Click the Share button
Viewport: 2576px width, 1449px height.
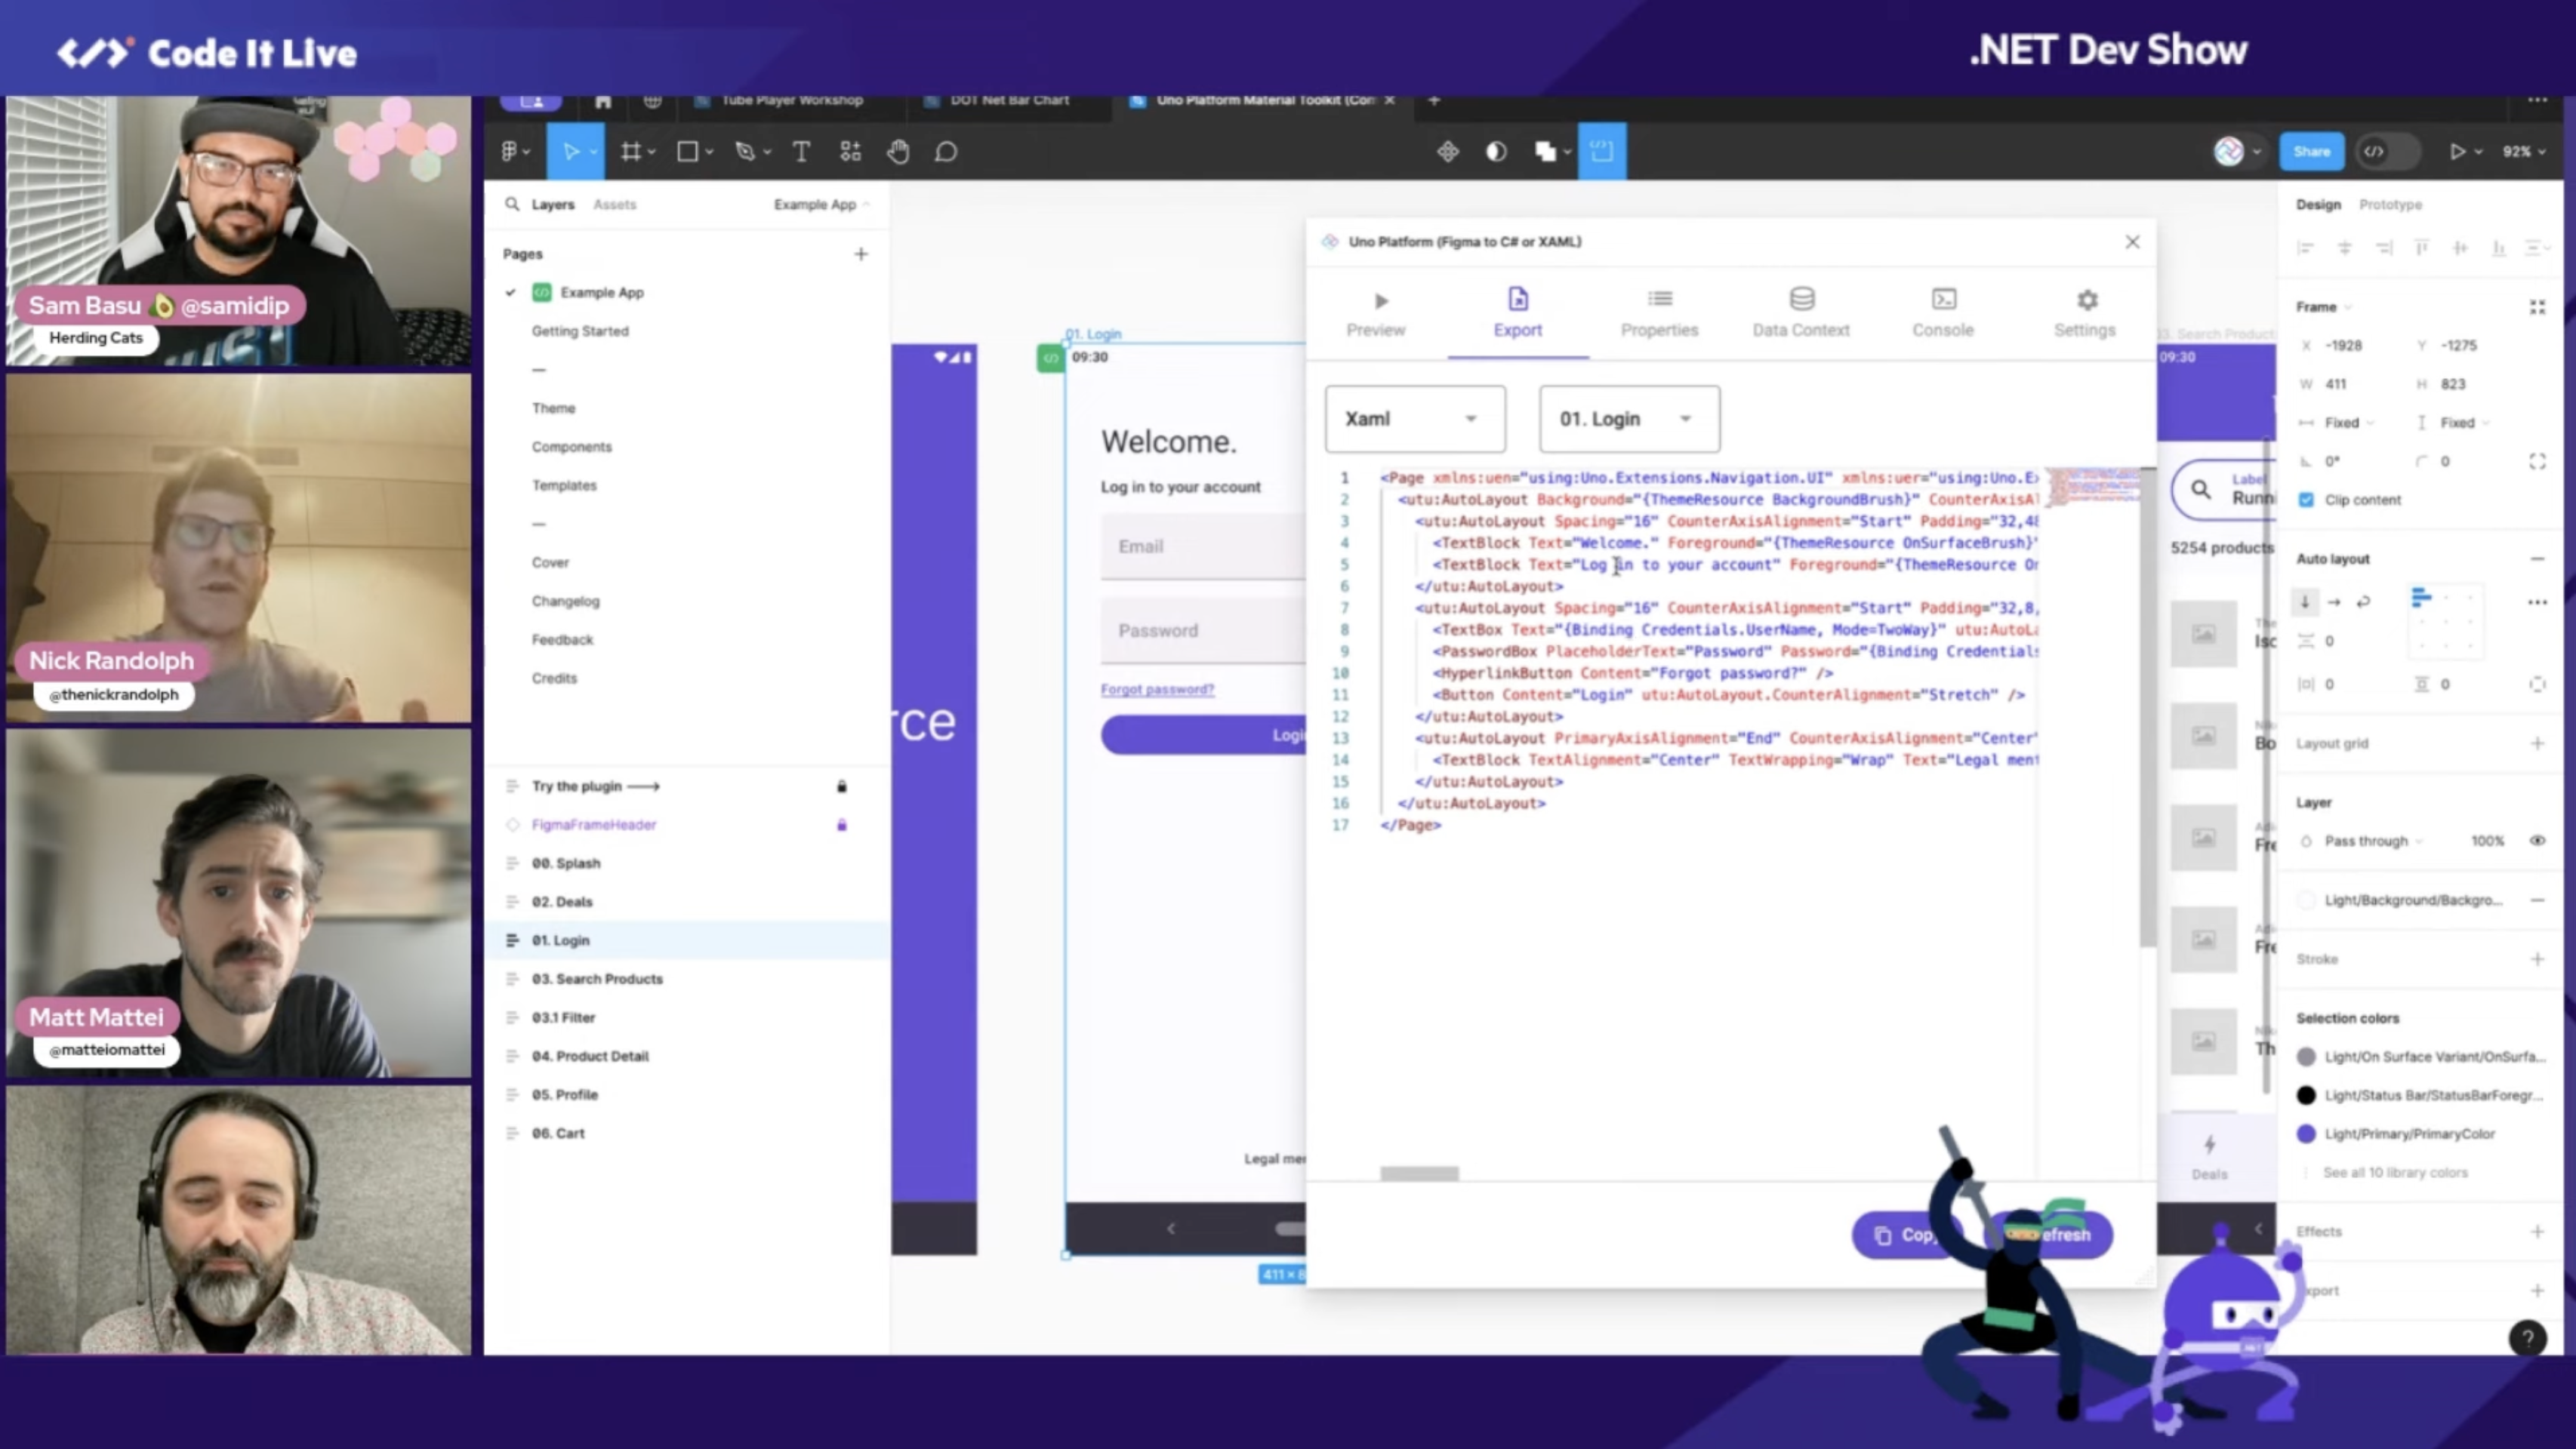click(x=2311, y=152)
